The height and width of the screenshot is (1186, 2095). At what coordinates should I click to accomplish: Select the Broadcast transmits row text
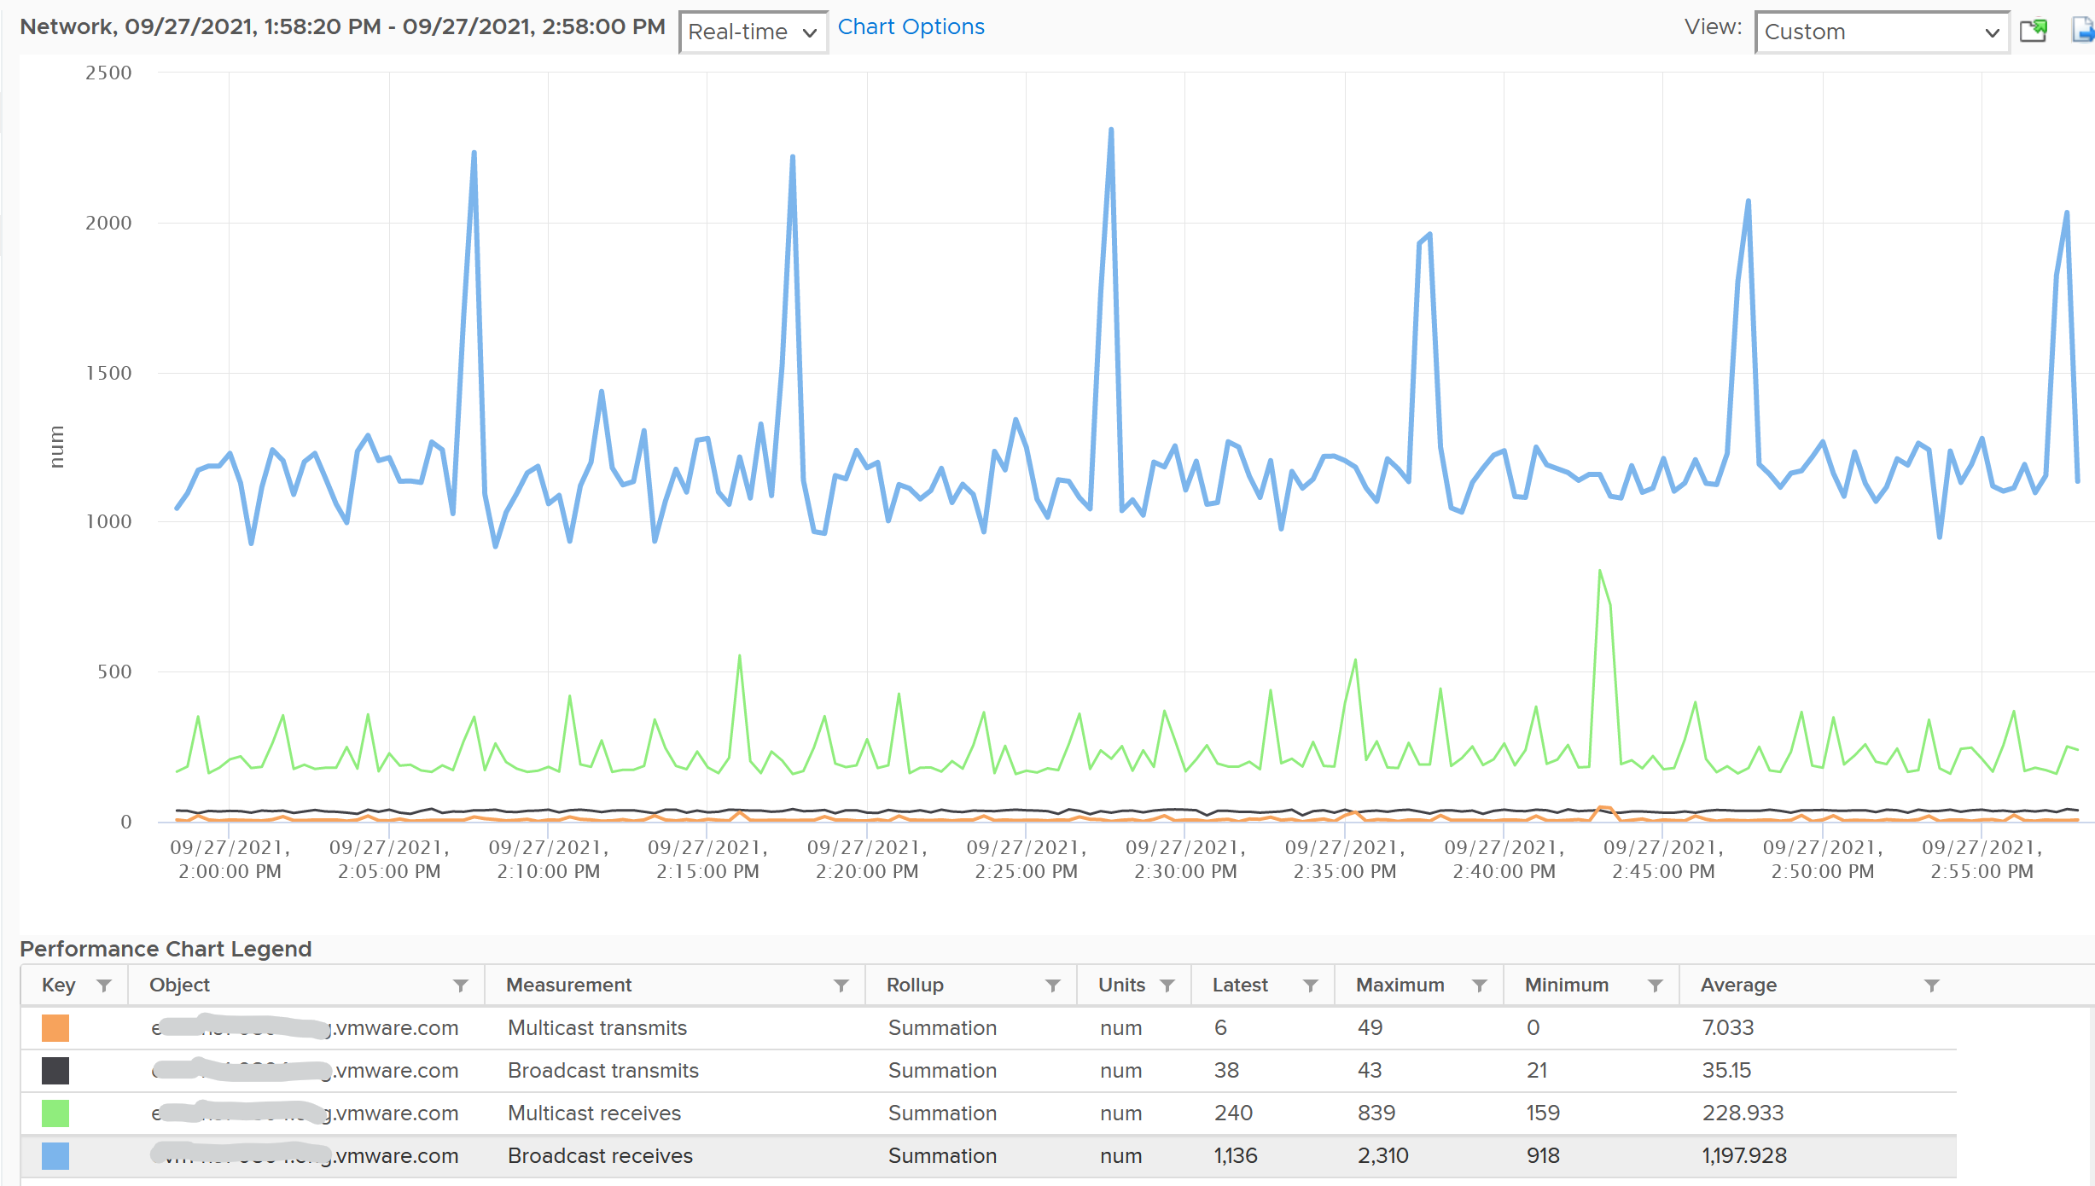(x=603, y=1071)
